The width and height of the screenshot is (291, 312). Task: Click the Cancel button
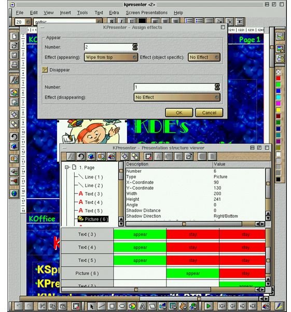click(209, 113)
